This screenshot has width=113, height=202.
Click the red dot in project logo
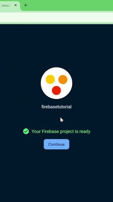(56, 90)
